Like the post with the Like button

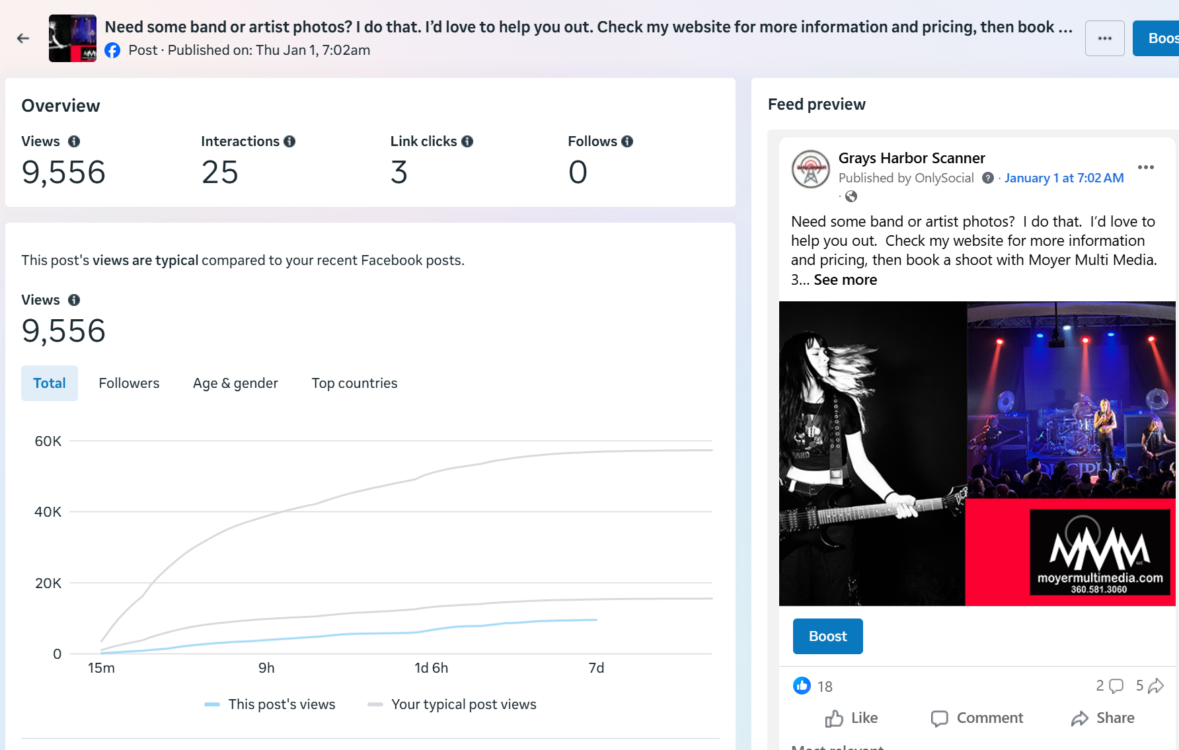pos(851,718)
